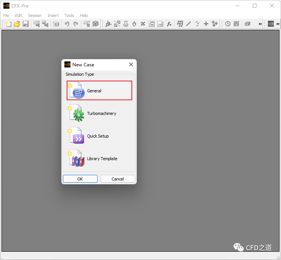281x260 pixels.
Task: Expand the overflow chevron after ANSYS logo icon
Action: pyautogui.click(x=278, y=24)
